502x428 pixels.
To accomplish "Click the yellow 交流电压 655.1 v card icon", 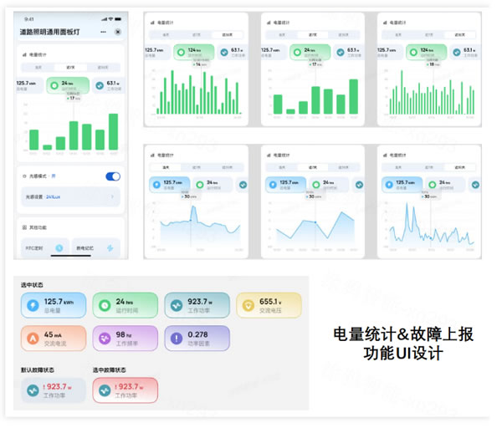I will point(248,304).
